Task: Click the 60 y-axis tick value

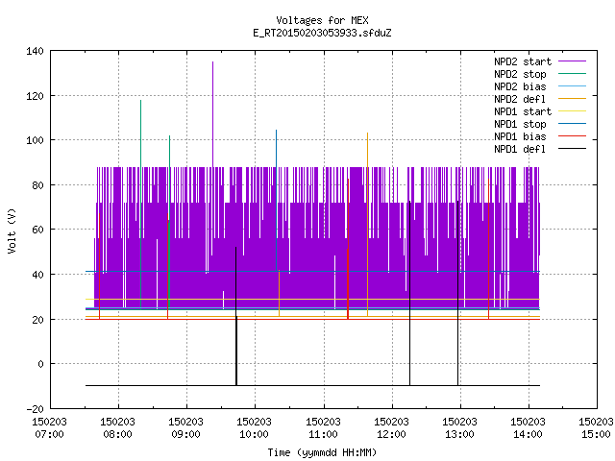Action: coord(37,230)
